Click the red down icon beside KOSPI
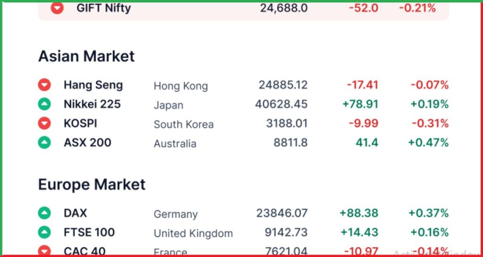The width and height of the screenshot is (483, 257). tap(44, 123)
